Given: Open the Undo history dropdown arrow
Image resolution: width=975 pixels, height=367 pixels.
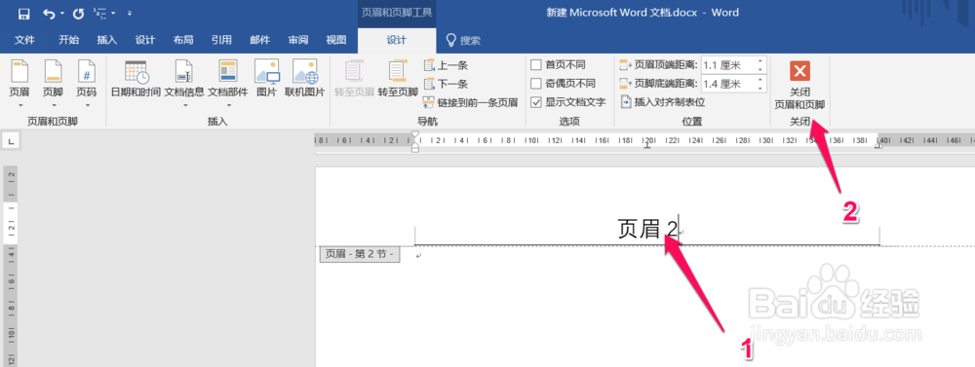Looking at the screenshot, I should tap(62, 14).
